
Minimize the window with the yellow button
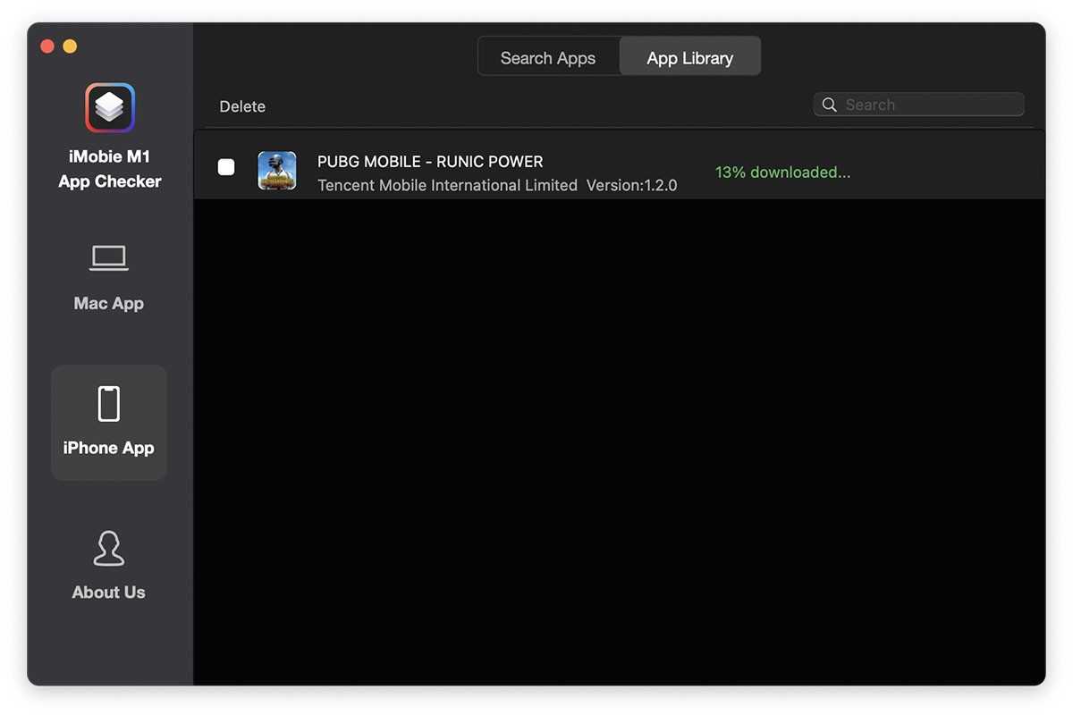point(70,46)
